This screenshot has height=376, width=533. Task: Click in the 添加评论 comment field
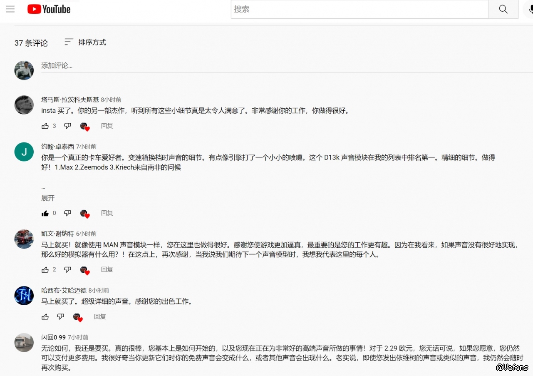coord(250,66)
